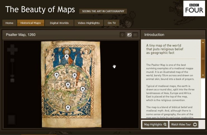Open the pin in the disc's upper-left area
This screenshot has height=135, width=207.
57,76
